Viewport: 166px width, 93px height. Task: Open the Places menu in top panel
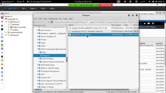pyautogui.click(x=20, y=2)
